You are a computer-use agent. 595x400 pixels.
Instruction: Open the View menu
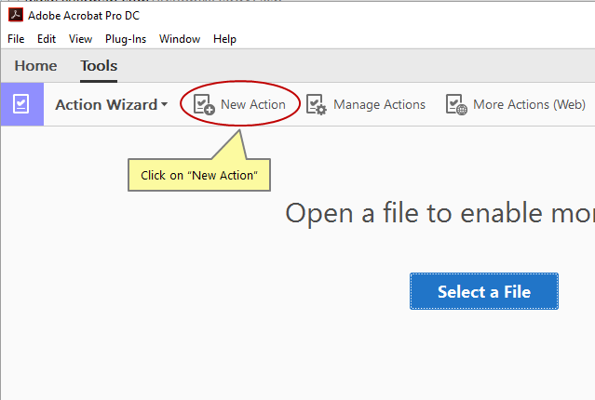(x=80, y=39)
